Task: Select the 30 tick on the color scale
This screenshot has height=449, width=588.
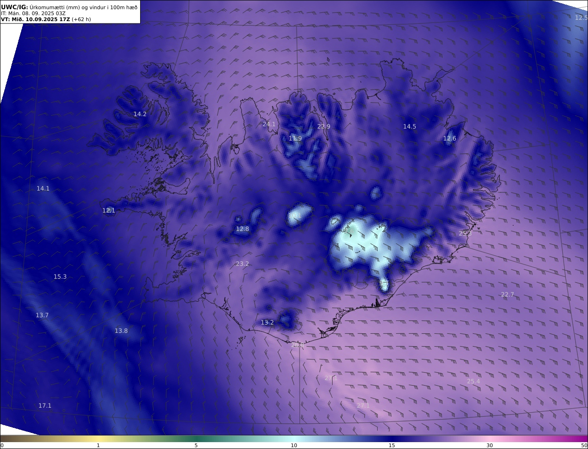Action: (490, 445)
